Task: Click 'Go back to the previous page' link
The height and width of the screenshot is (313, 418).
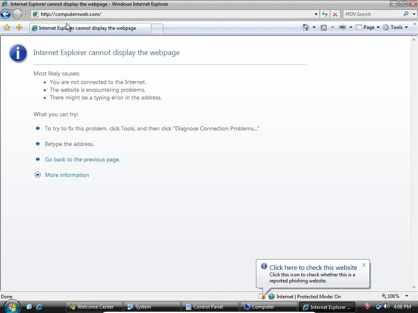Action: tap(82, 159)
